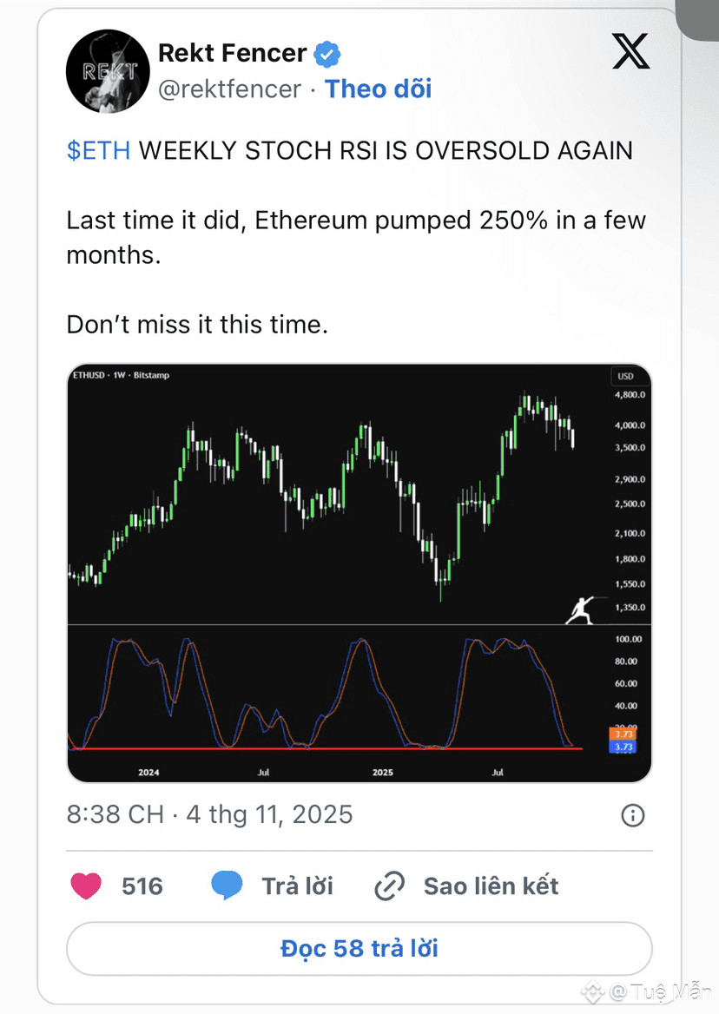Image resolution: width=719 pixels, height=1014 pixels.
Task: Click the USD currency label on chart
Action: [625, 377]
